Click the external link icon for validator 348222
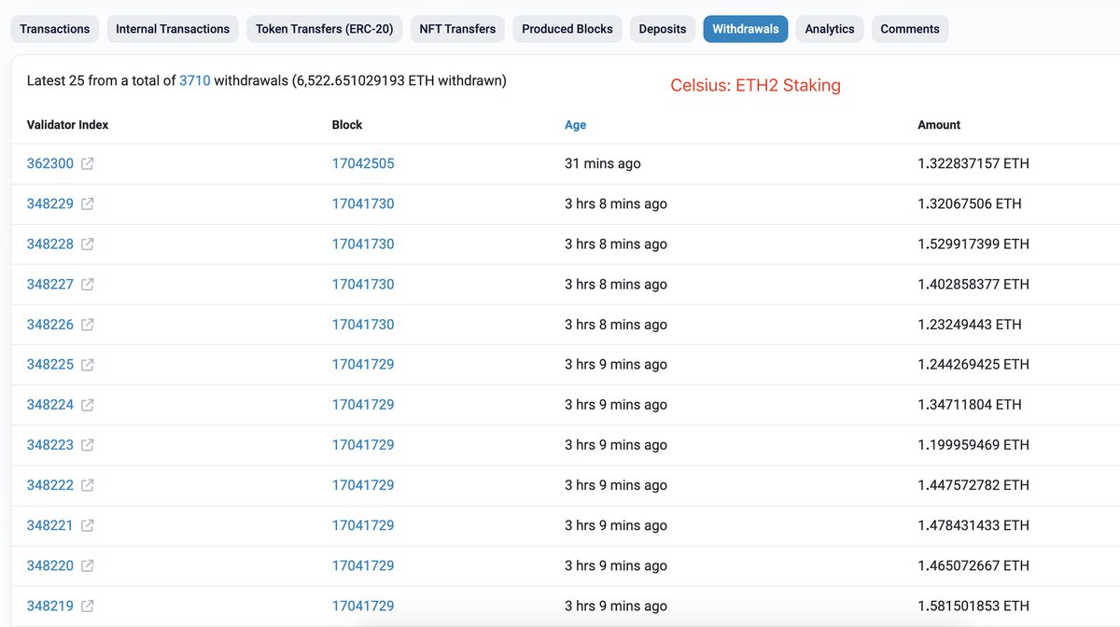Screen dimensions: 1120x627 89,485
